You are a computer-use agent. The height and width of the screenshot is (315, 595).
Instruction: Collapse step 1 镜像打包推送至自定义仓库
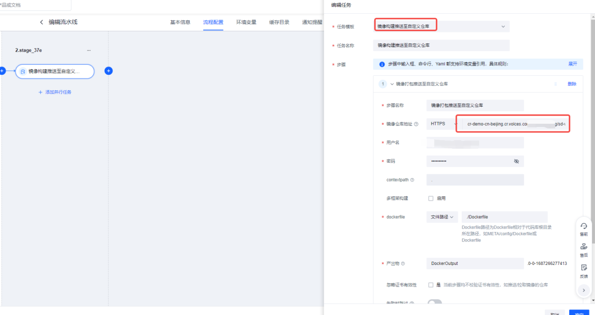click(x=392, y=84)
